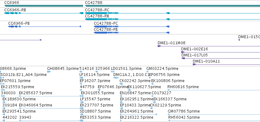
Task: Open the CG6966-PB protein feature label
Action: coord(19,23)
